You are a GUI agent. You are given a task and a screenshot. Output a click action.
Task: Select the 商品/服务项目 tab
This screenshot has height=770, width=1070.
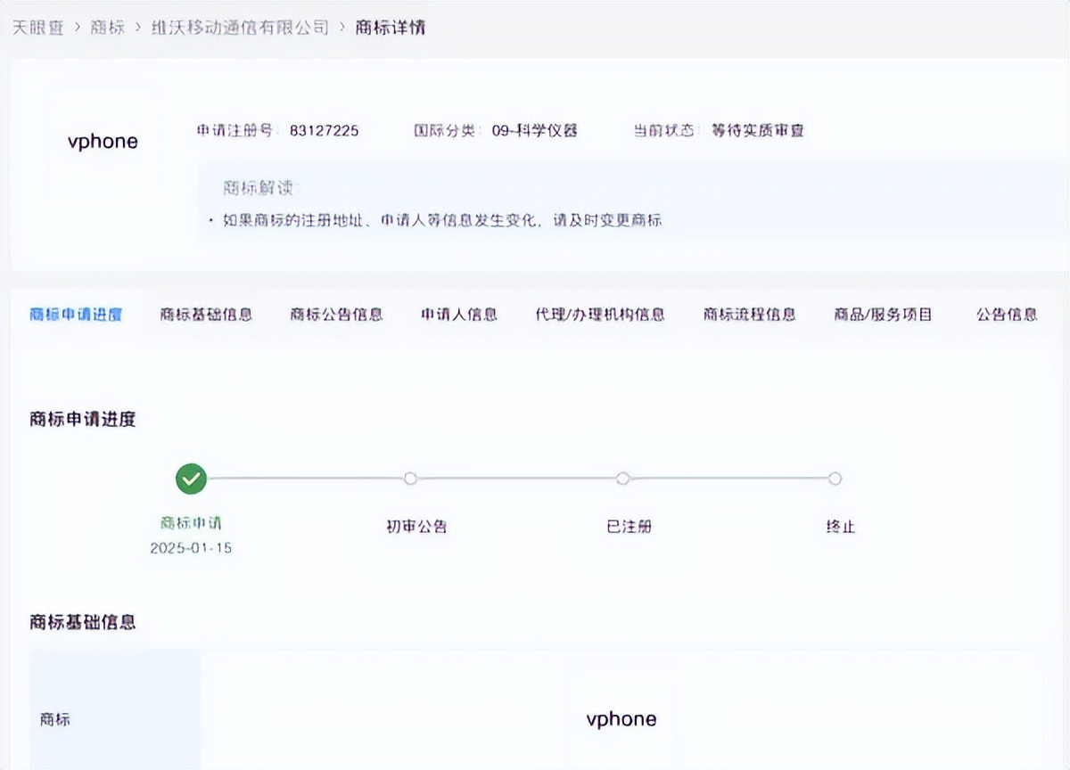883,315
